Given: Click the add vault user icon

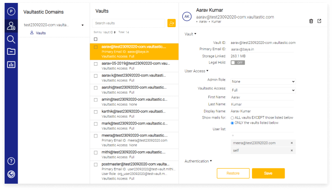Looking at the screenshot, I should [171, 23].
